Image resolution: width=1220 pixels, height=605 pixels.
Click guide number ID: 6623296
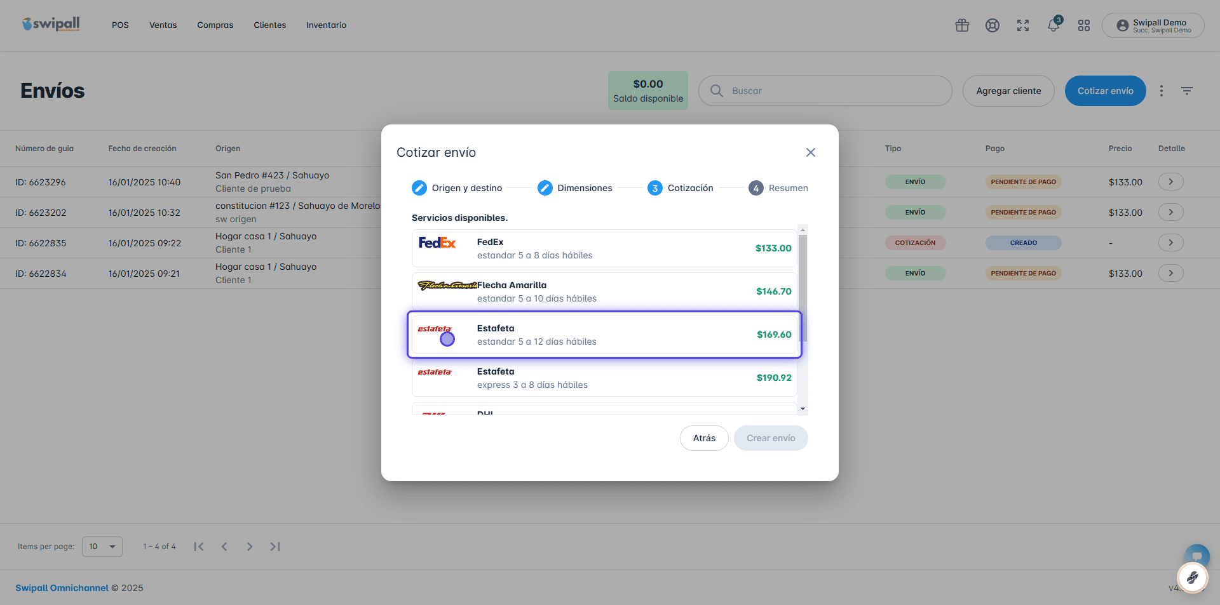[41, 182]
